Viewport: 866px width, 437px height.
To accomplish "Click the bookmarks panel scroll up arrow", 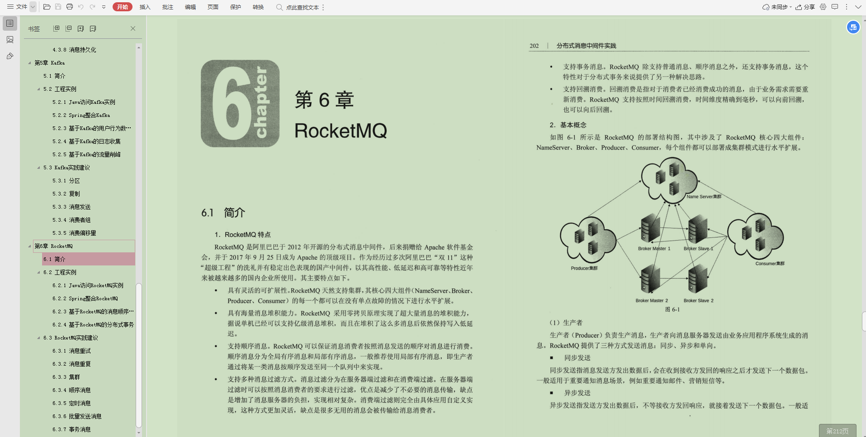I will [139, 47].
